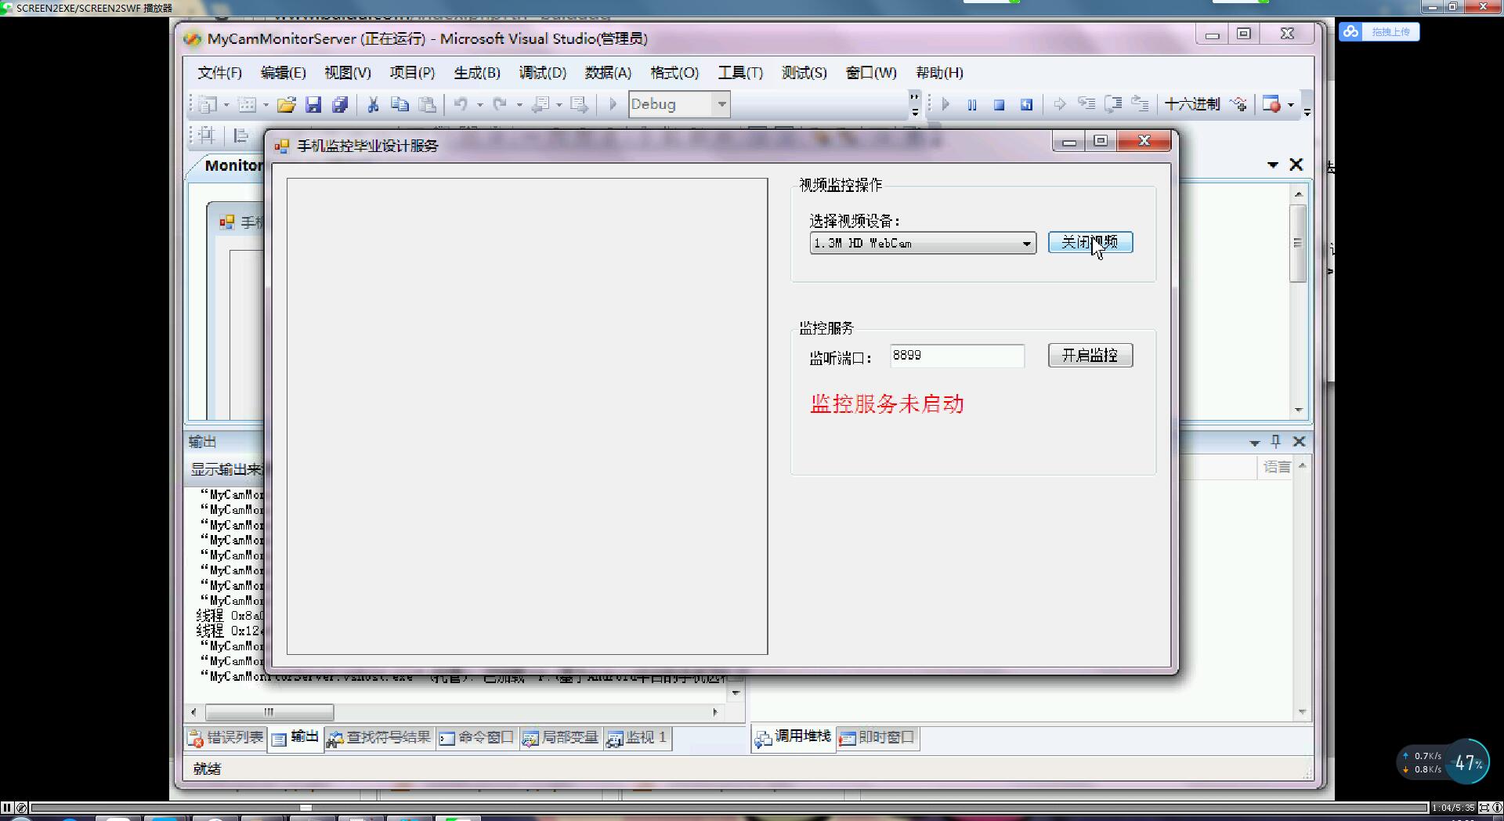Click the Step Over icon
Image resolution: width=1504 pixels, height=821 pixels.
[1113, 104]
